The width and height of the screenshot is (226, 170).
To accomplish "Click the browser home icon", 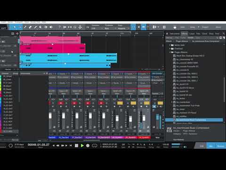I will tap(167, 34).
